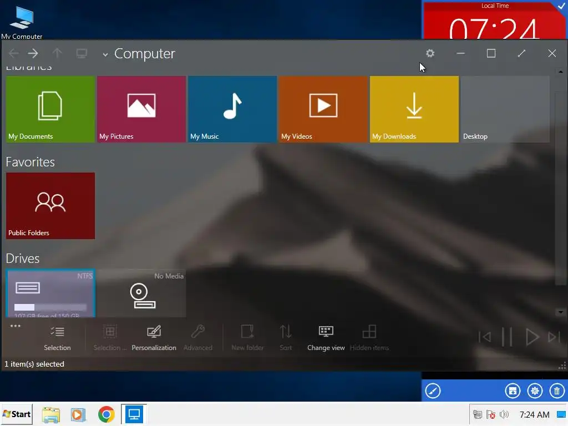Maximize the Computer window
Viewport: 568px width, 426px height.
(x=491, y=53)
